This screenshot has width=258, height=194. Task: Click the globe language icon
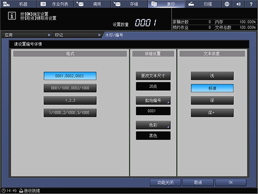point(227,4)
